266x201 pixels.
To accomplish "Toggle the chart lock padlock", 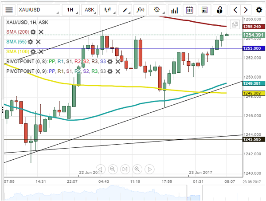I will coord(219,9).
